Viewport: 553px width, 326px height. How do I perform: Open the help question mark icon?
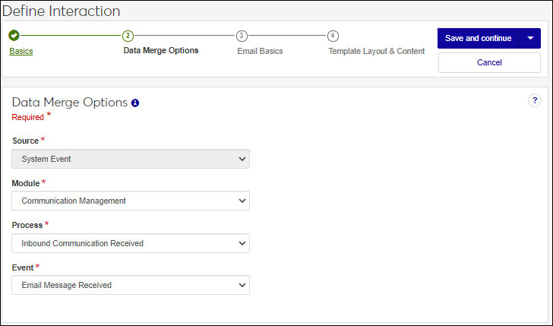(x=534, y=100)
